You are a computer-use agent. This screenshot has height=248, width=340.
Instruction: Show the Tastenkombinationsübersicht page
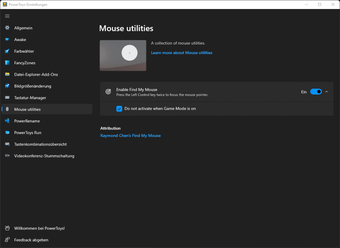pyautogui.click(x=47, y=144)
